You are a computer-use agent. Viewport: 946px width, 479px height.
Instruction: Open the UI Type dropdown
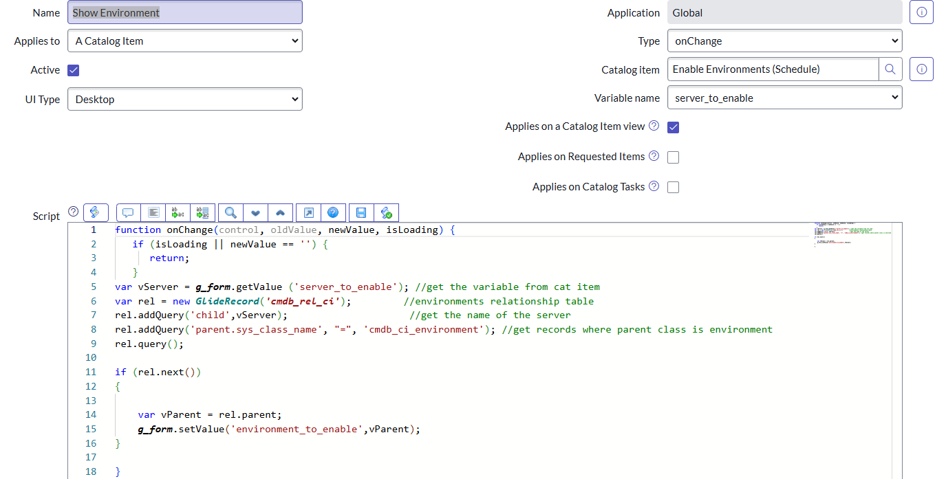(x=185, y=99)
